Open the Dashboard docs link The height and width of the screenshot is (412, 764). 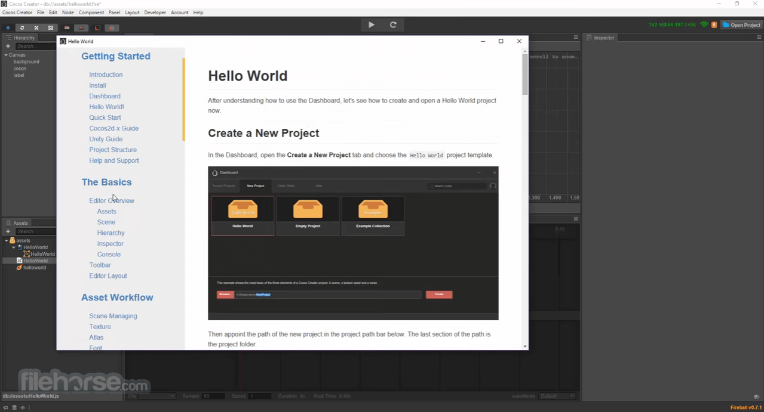click(x=105, y=96)
